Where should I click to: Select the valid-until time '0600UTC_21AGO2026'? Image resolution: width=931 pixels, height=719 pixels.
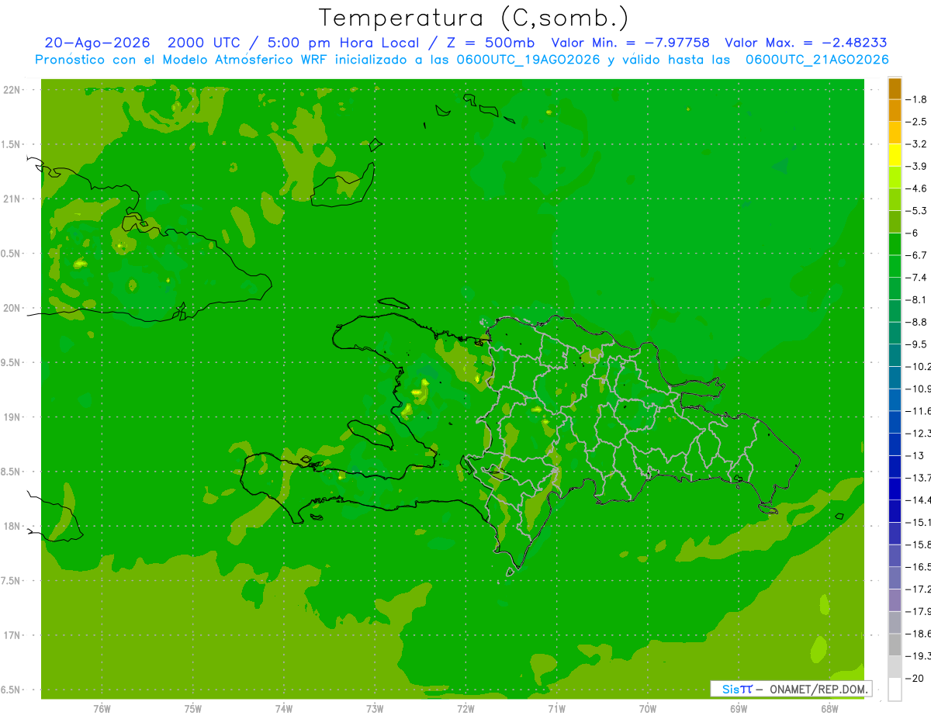(x=817, y=60)
